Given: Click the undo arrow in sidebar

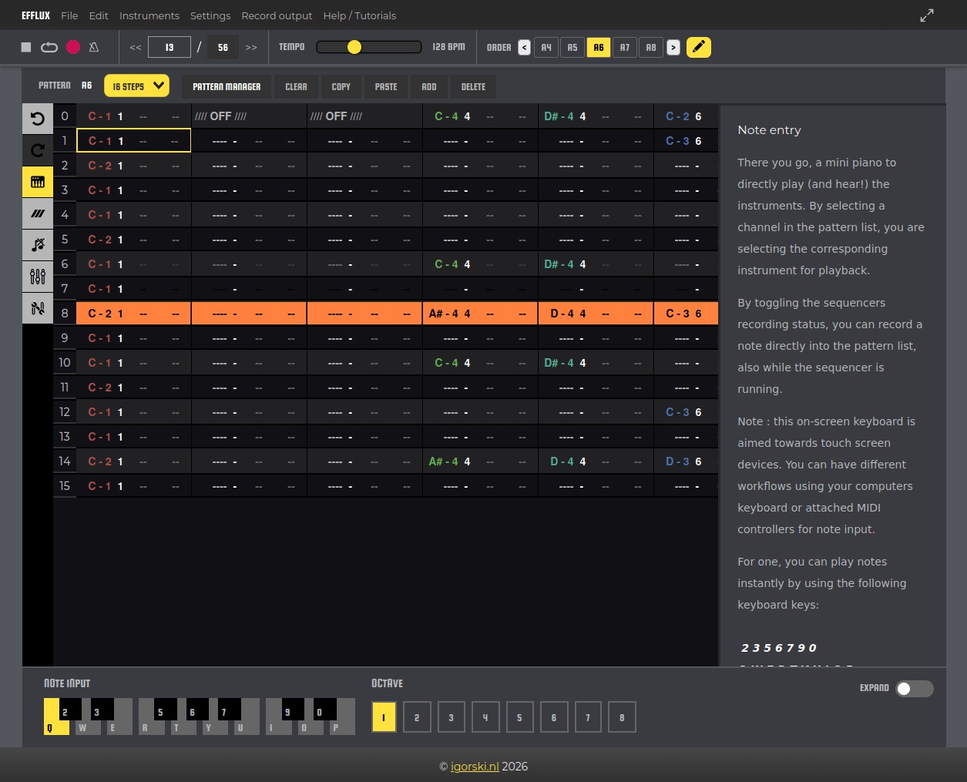Looking at the screenshot, I should point(38,119).
